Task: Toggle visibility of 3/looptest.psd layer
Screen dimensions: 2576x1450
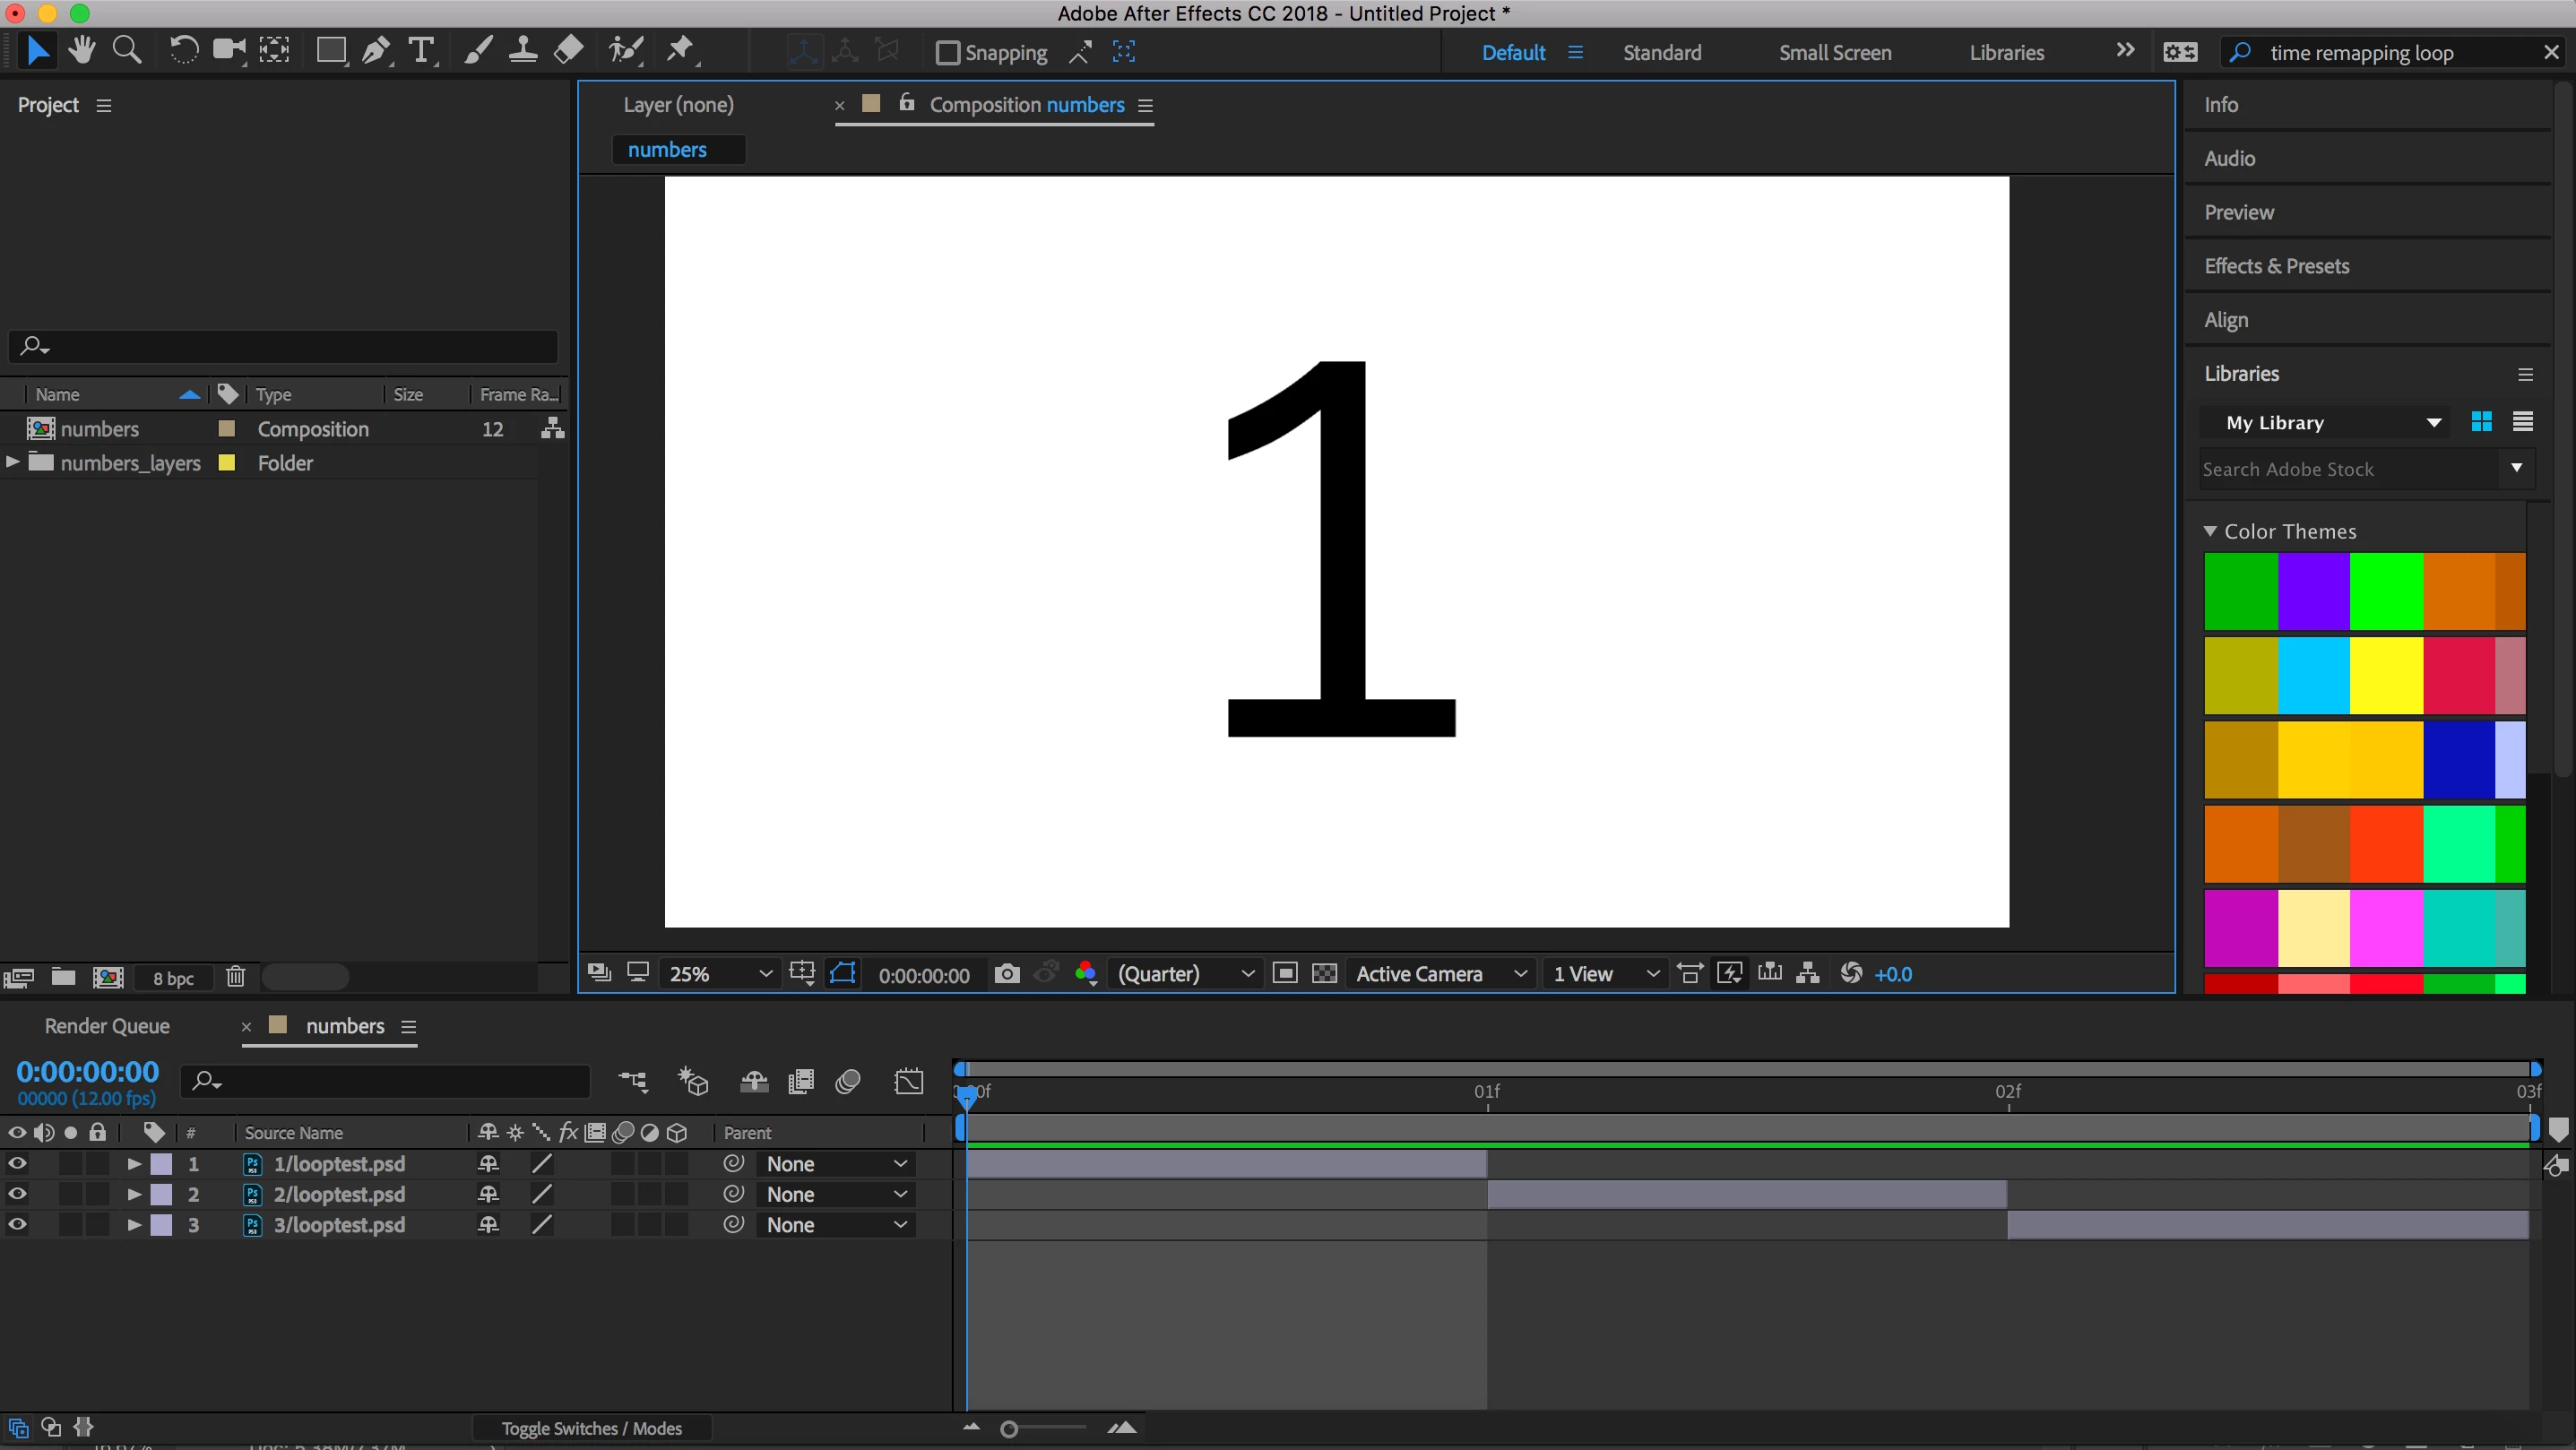Action: [x=17, y=1225]
